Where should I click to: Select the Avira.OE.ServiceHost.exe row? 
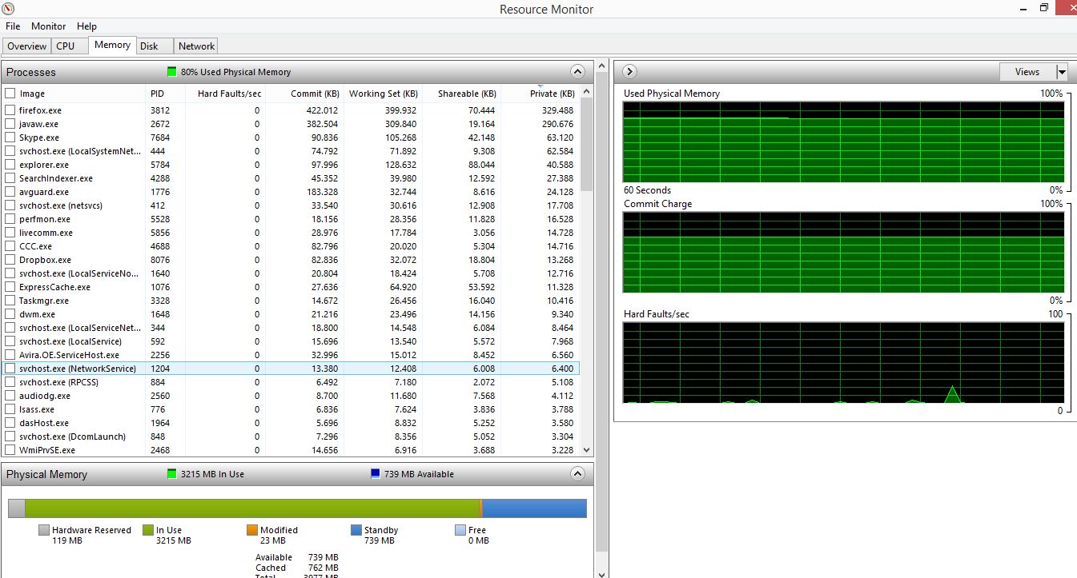pos(291,355)
